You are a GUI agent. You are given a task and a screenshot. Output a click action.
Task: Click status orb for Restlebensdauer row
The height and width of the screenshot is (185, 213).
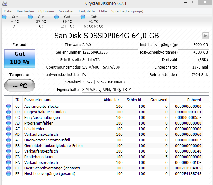[x=8, y=157]
